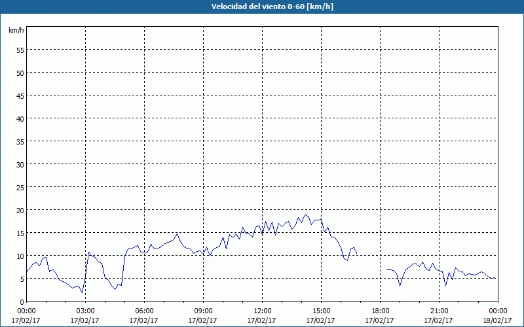Click the 10 value on the vertical axis
The height and width of the screenshot is (327, 524).
coord(20,256)
